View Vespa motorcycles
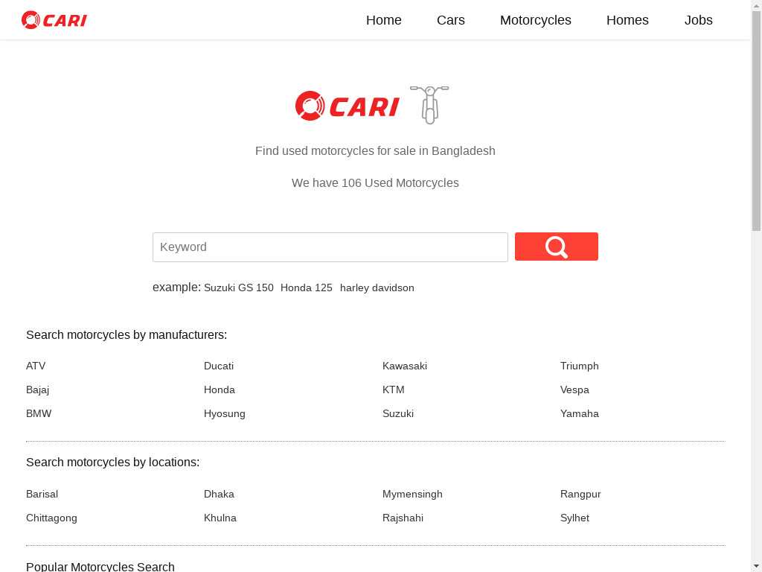This screenshot has width=762, height=572. click(574, 390)
